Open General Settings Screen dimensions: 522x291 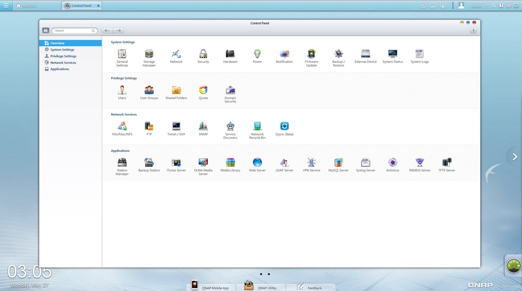click(122, 57)
